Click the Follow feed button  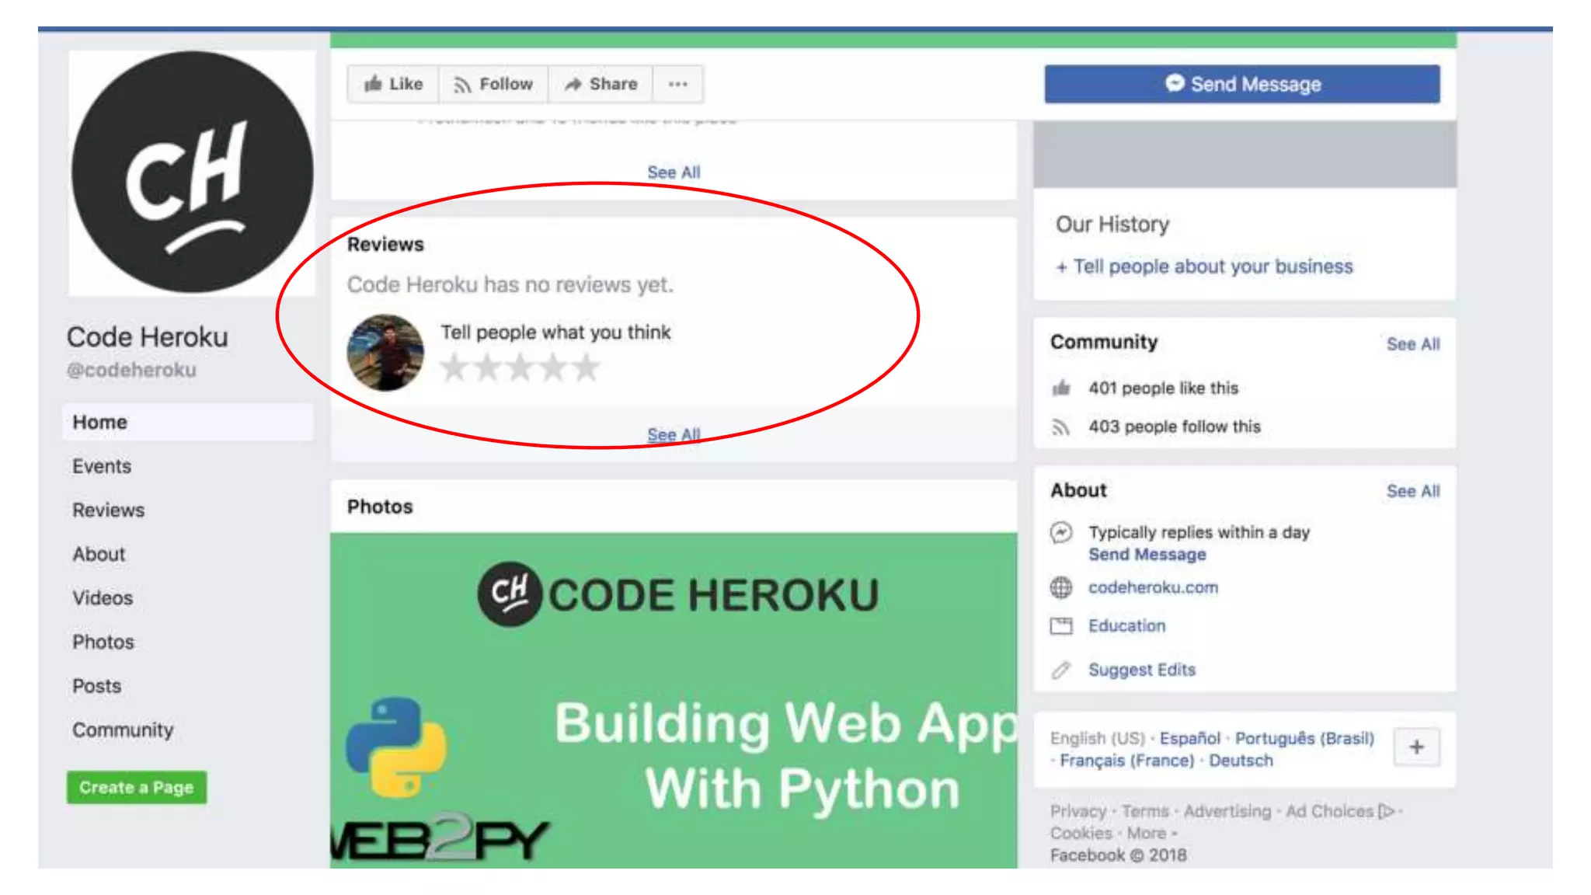click(x=494, y=84)
